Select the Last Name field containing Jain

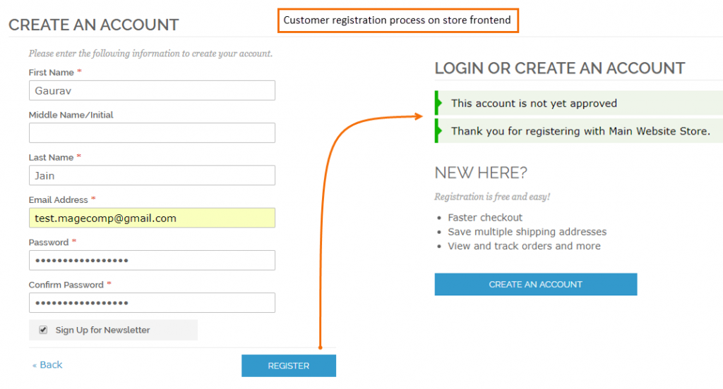[152, 175]
